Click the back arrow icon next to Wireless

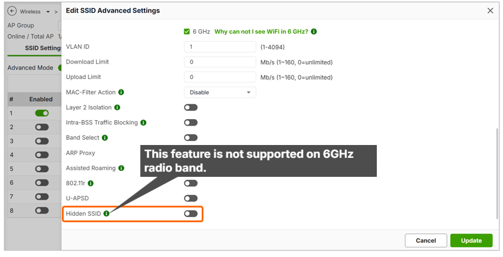[12, 11]
